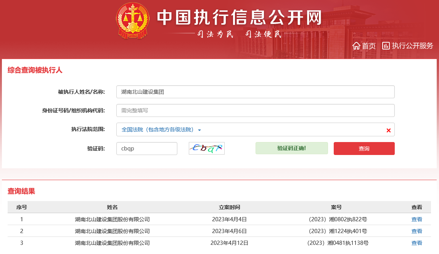The height and width of the screenshot is (254, 439).
Task: Click the national emblem logo in the header
Action: [x=133, y=21]
